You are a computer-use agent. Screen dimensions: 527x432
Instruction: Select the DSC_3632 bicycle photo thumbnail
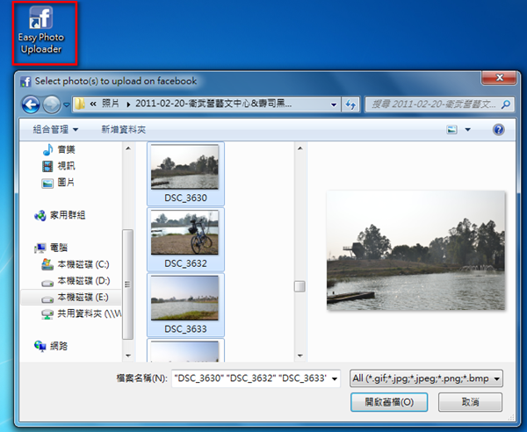pos(184,233)
